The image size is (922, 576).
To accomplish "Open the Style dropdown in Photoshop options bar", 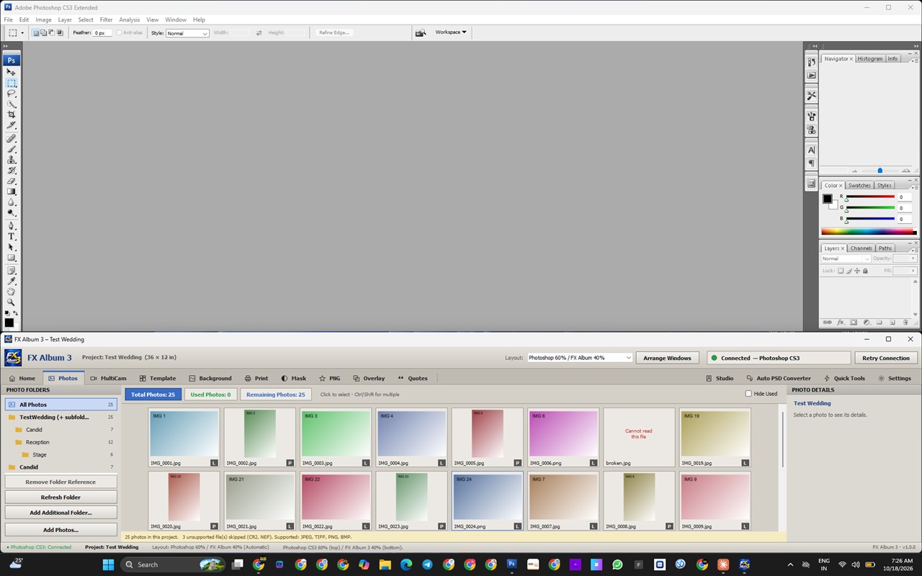I will pyautogui.click(x=187, y=33).
